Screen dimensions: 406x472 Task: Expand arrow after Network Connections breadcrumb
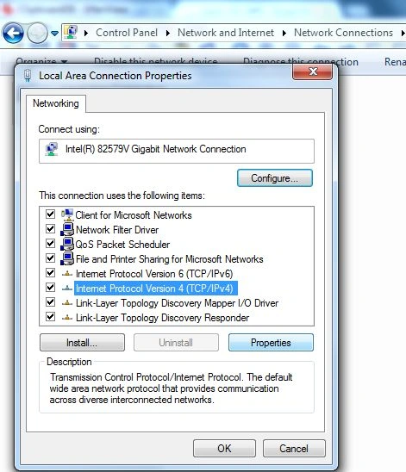pos(403,33)
